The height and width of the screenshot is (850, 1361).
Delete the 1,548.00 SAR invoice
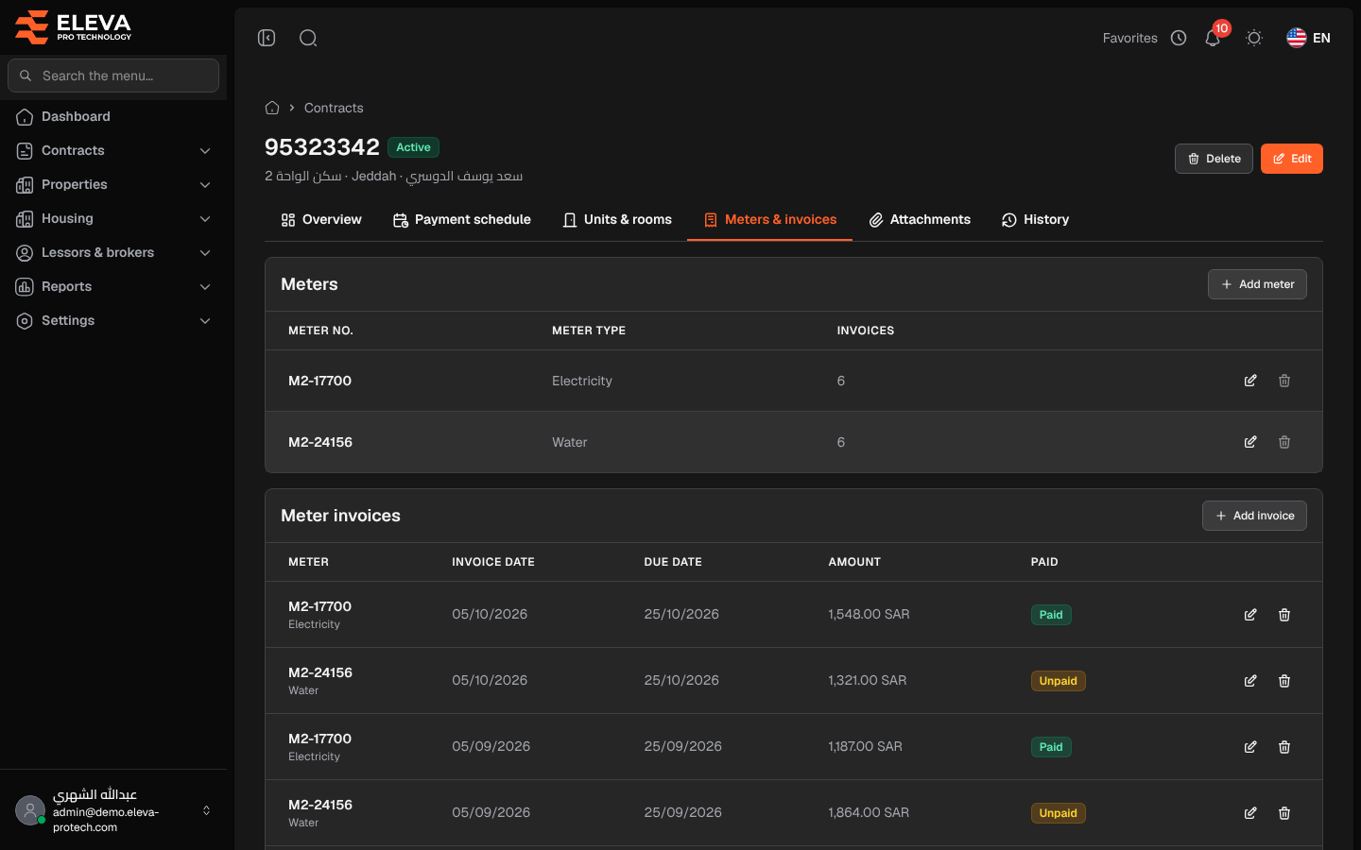coord(1284,615)
